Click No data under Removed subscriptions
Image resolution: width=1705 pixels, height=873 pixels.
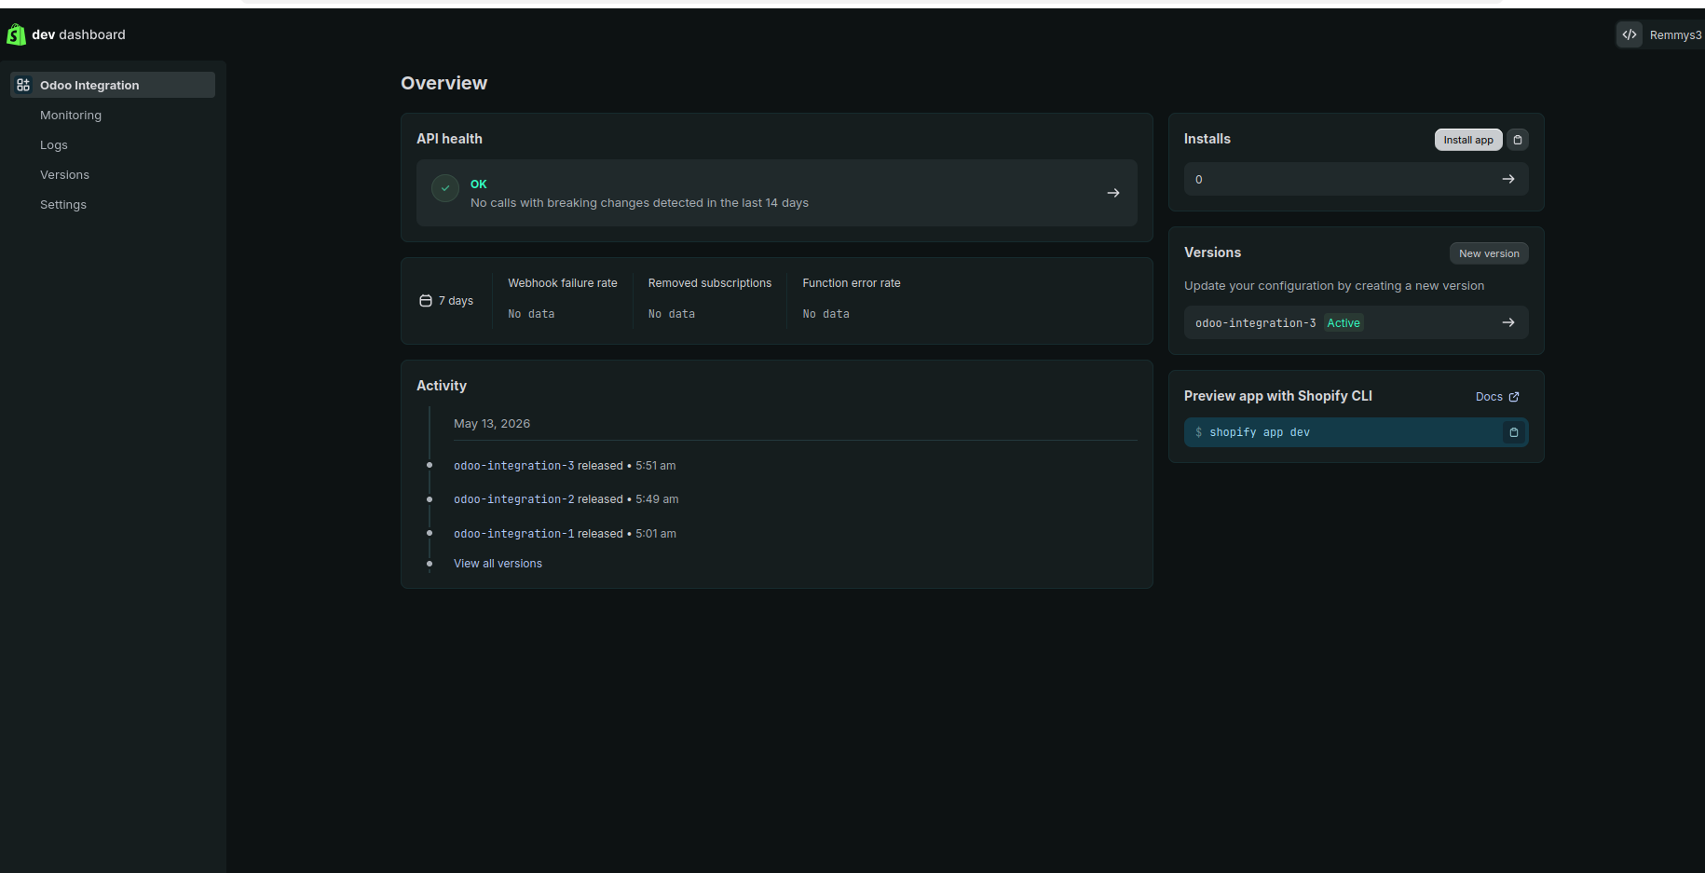coord(672,314)
